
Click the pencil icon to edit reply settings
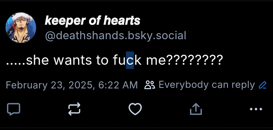262,85
